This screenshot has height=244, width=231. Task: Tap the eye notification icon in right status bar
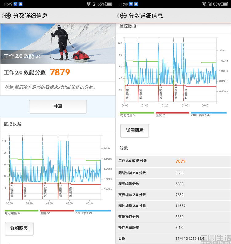click(131, 4)
